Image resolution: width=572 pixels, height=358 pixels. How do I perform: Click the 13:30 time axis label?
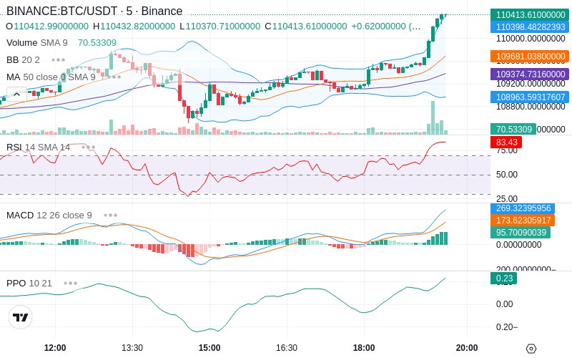132,348
